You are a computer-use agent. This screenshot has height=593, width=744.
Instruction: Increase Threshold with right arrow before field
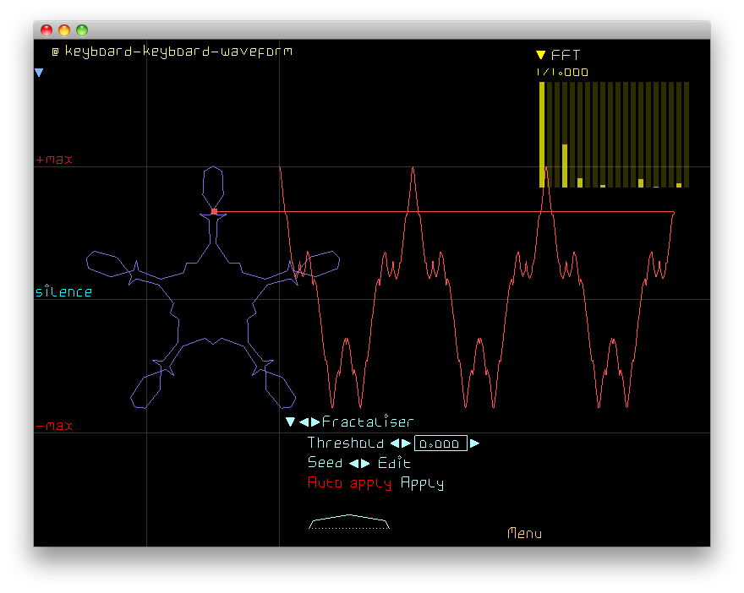tap(406, 443)
